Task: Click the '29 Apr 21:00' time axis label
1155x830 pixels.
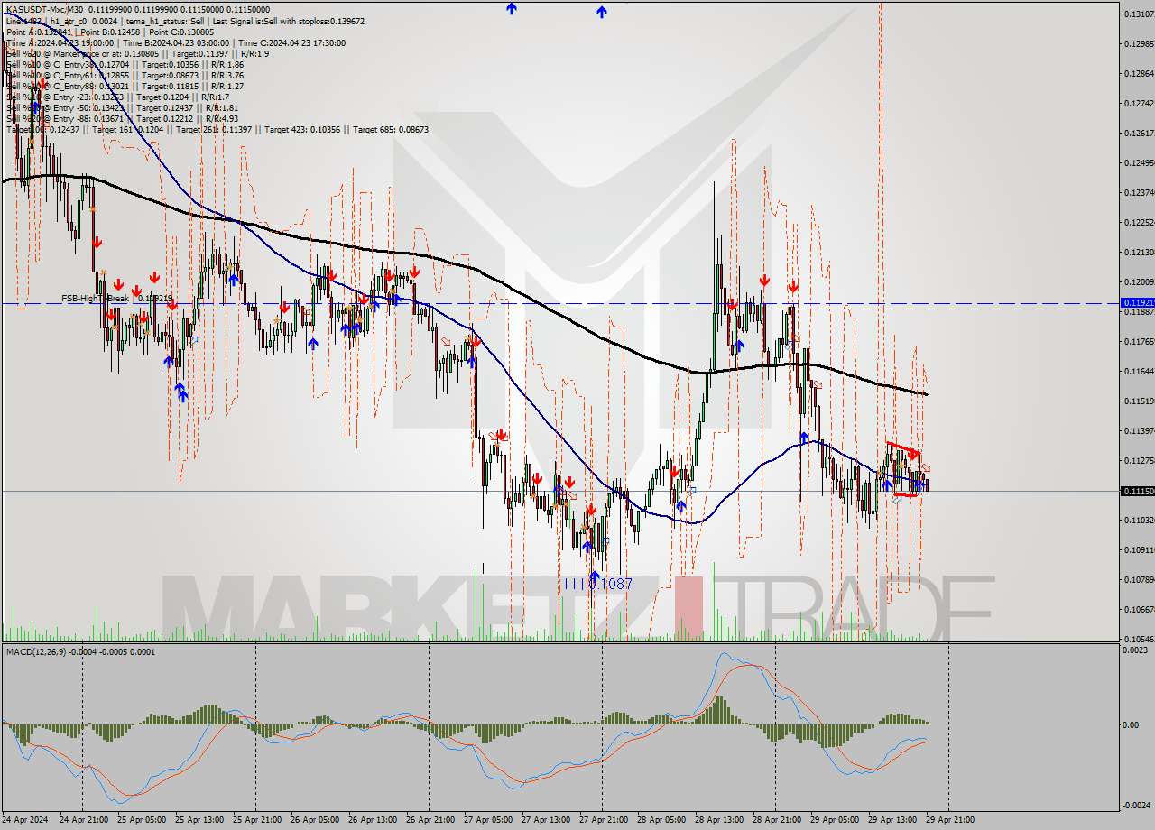Action: pyautogui.click(x=949, y=820)
